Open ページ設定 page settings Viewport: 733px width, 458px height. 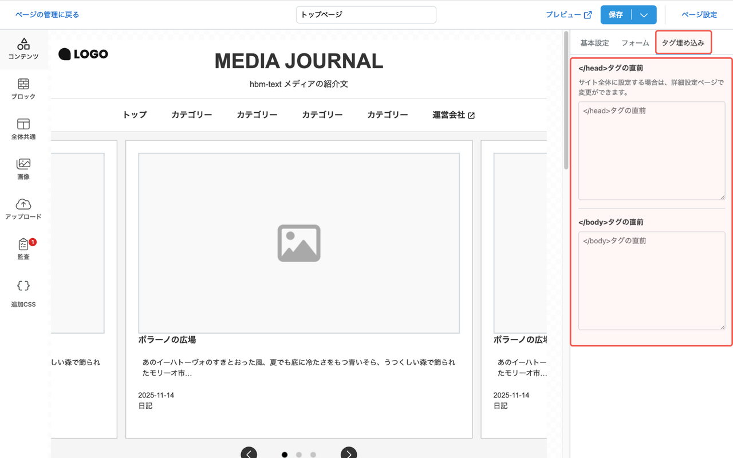(x=699, y=15)
